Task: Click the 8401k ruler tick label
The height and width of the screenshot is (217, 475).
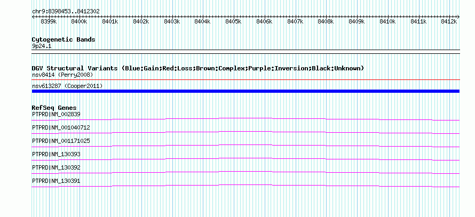Action: 110,21
